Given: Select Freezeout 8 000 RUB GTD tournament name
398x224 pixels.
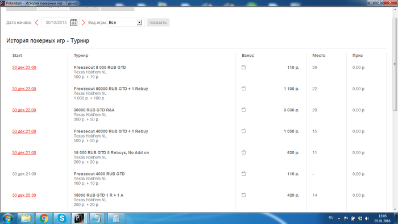Looking at the screenshot, I should tap(100, 68).
